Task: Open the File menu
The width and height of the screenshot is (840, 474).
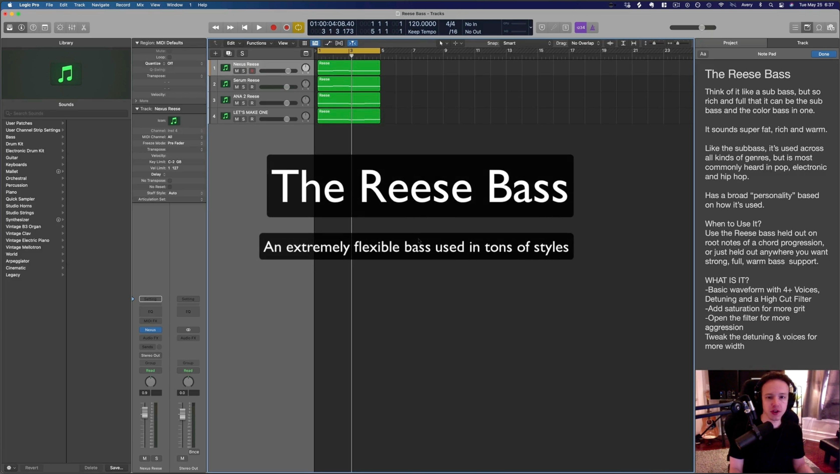Action: pyautogui.click(x=49, y=5)
